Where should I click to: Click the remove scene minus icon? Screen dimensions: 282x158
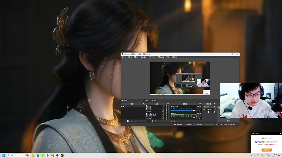[125, 121]
